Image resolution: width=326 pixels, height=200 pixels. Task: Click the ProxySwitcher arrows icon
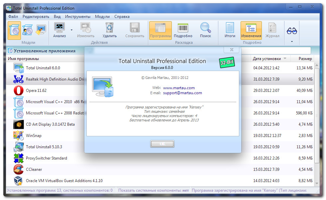(19, 158)
